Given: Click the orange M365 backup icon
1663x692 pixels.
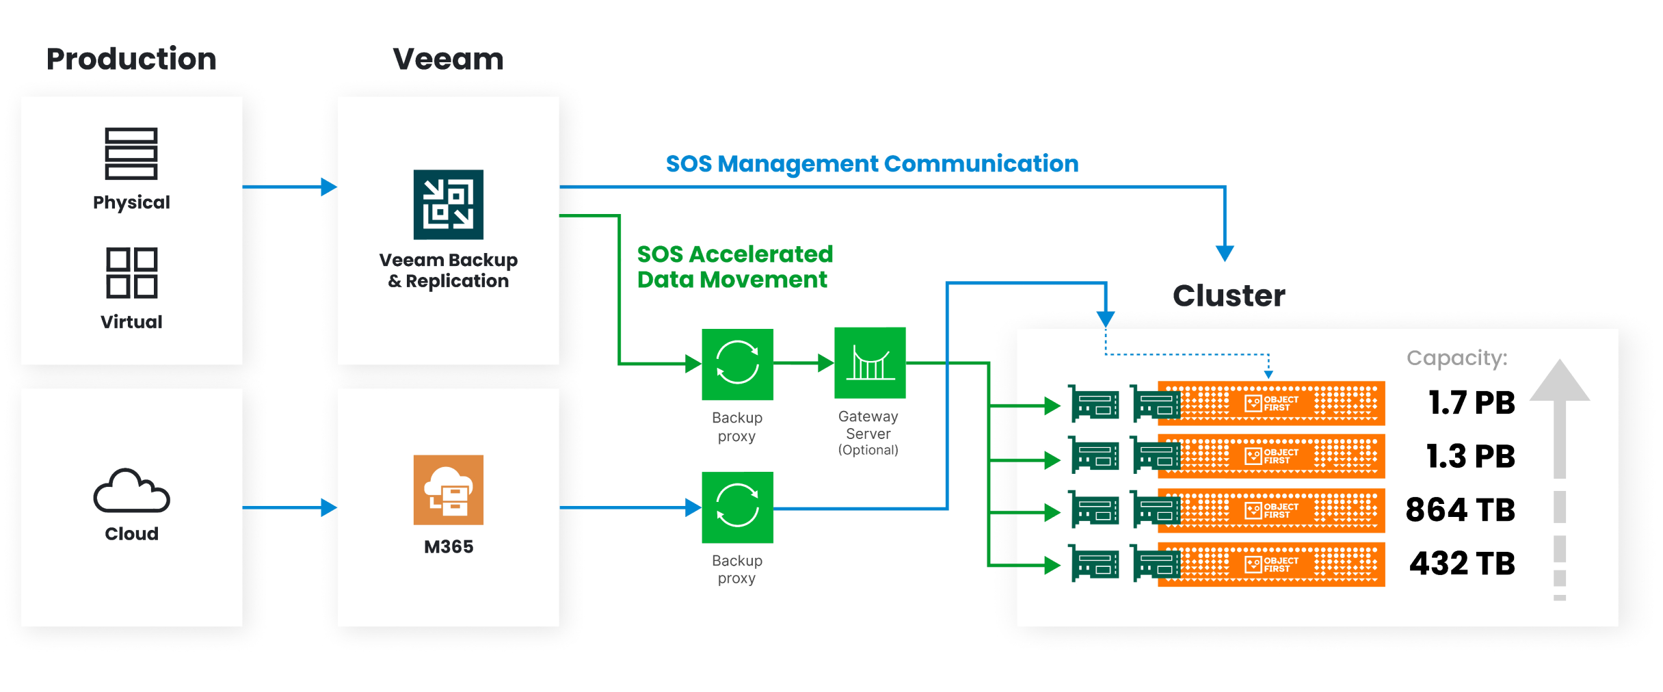Looking at the screenshot, I should tap(449, 490).
